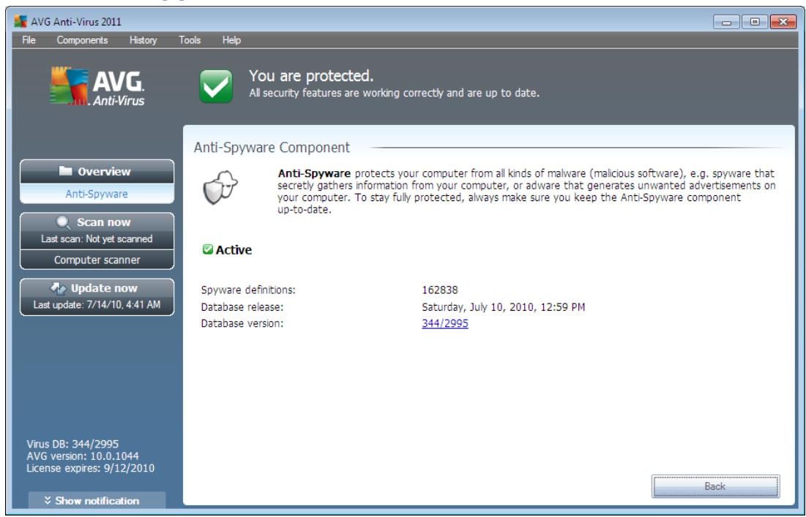Click the Spyware definitions value 162838

[x=439, y=290]
